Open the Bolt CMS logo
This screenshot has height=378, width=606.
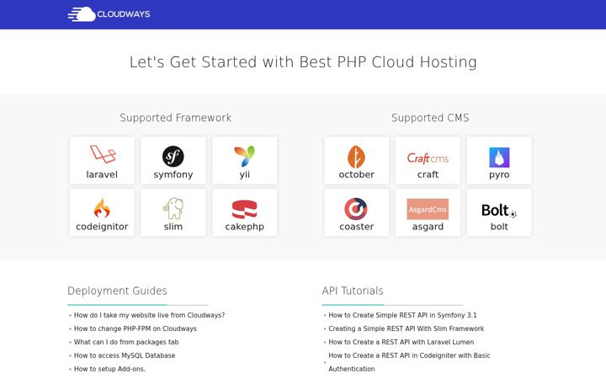pos(499,210)
